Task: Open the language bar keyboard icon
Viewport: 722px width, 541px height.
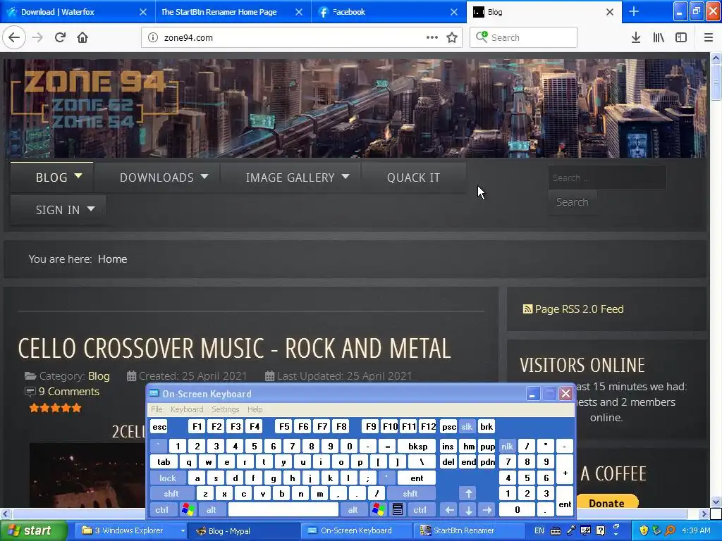Action: tap(556, 531)
